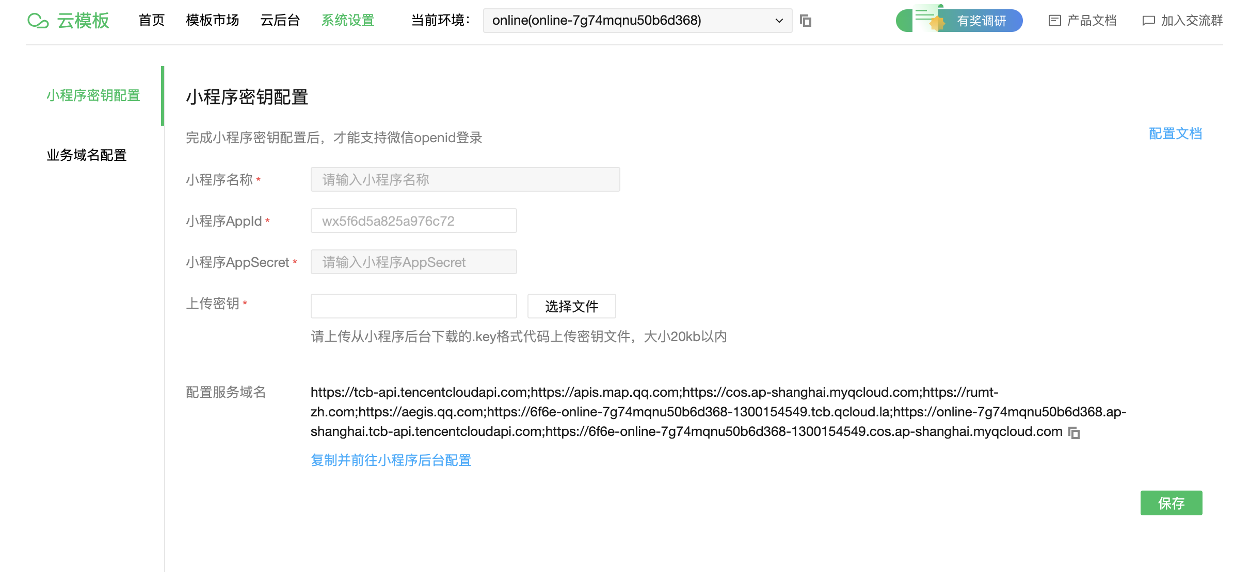Expand environment selector chevron arrow
The width and height of the screenshot is (1250, 572).
(x=779, y=21)
